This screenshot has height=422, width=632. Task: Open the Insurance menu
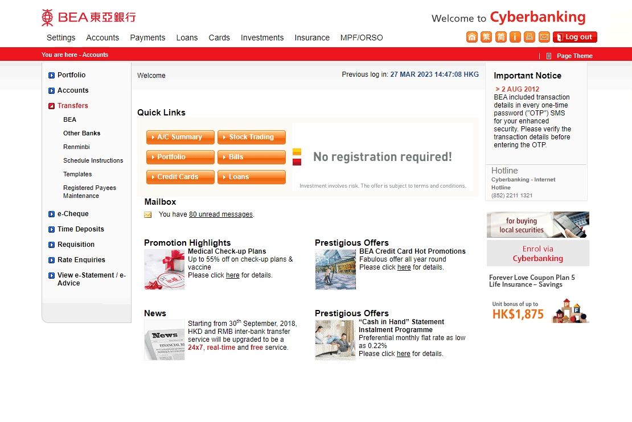point(312,38)
